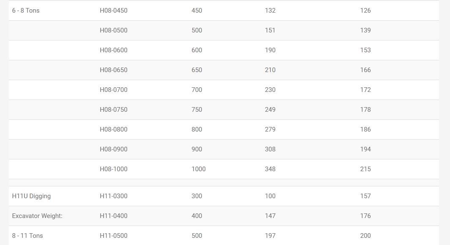Click the 215 value in last H08 row
The height and width of the screenshot is (245, 450).
[365, 169]
